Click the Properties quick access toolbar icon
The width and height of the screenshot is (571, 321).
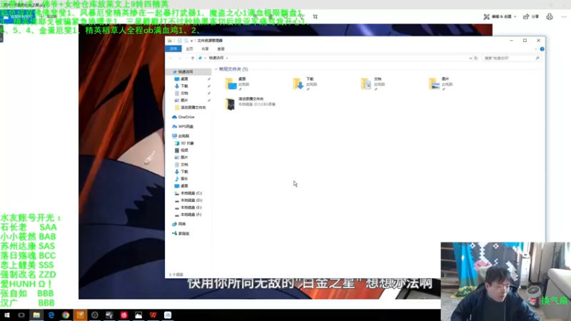tap(180, 41)
